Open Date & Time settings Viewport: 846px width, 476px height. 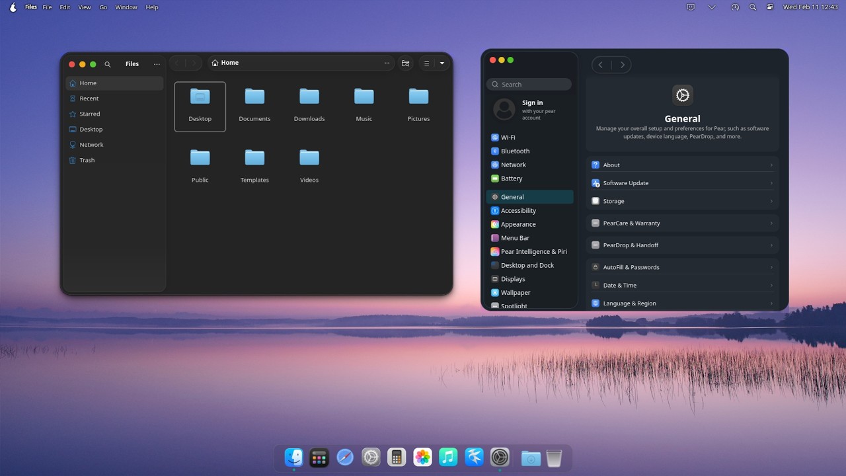coord(682,286)
